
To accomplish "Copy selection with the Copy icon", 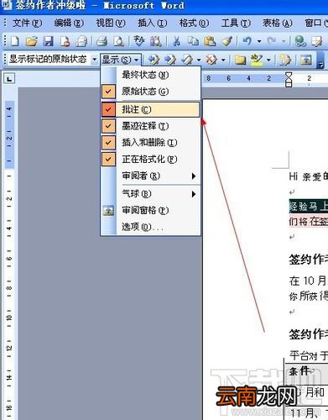I will coord(193,41).
